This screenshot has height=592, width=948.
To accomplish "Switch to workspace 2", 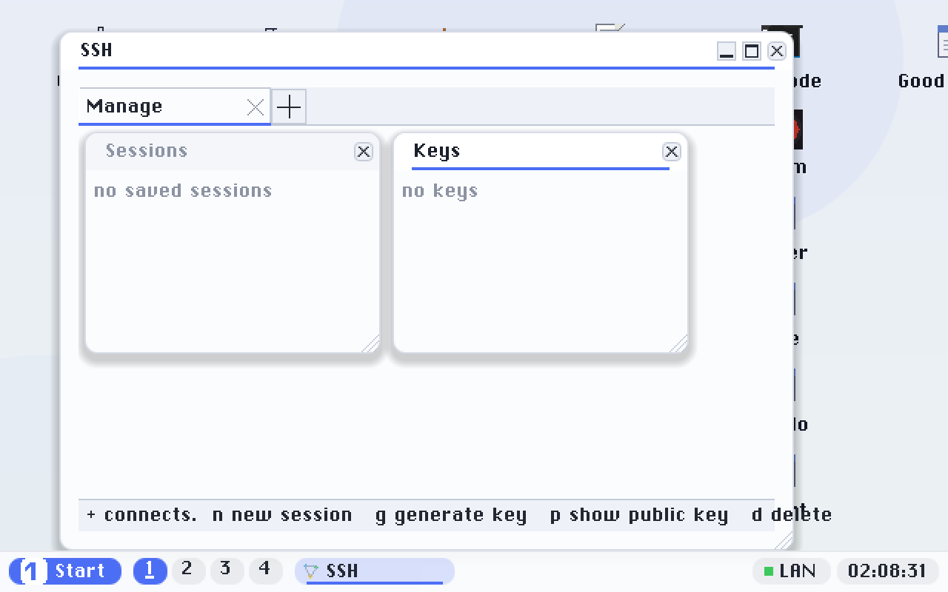I will (188, 571).
